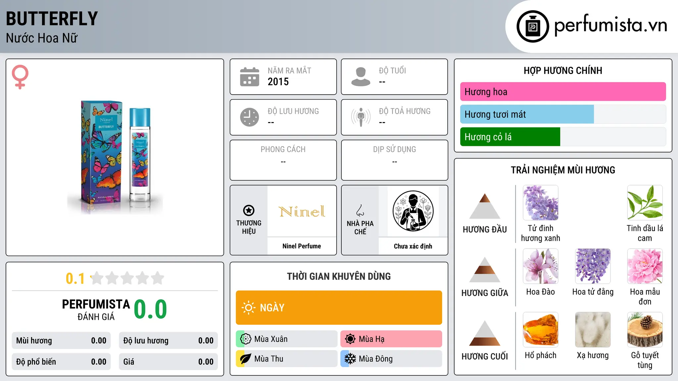Click the Phong cách info card
Image resolution: width=678 pixels, height=381 pixels.
(283, 160)
